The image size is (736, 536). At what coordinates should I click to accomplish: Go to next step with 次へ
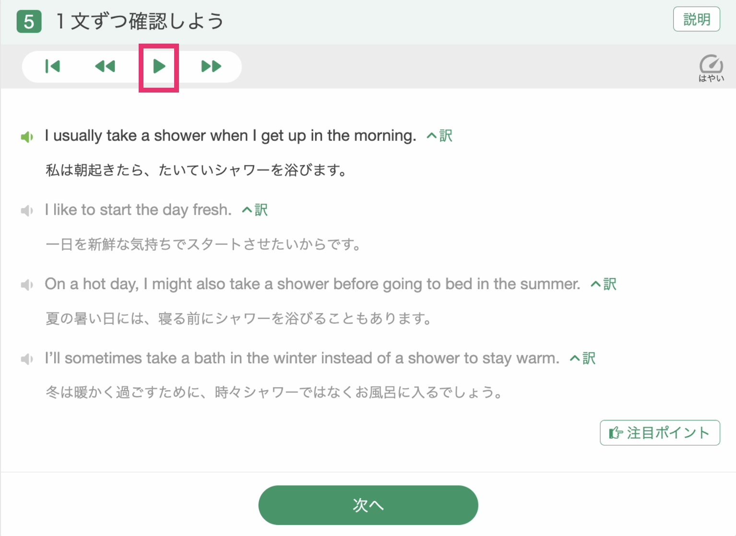click(x=368, y=505)
